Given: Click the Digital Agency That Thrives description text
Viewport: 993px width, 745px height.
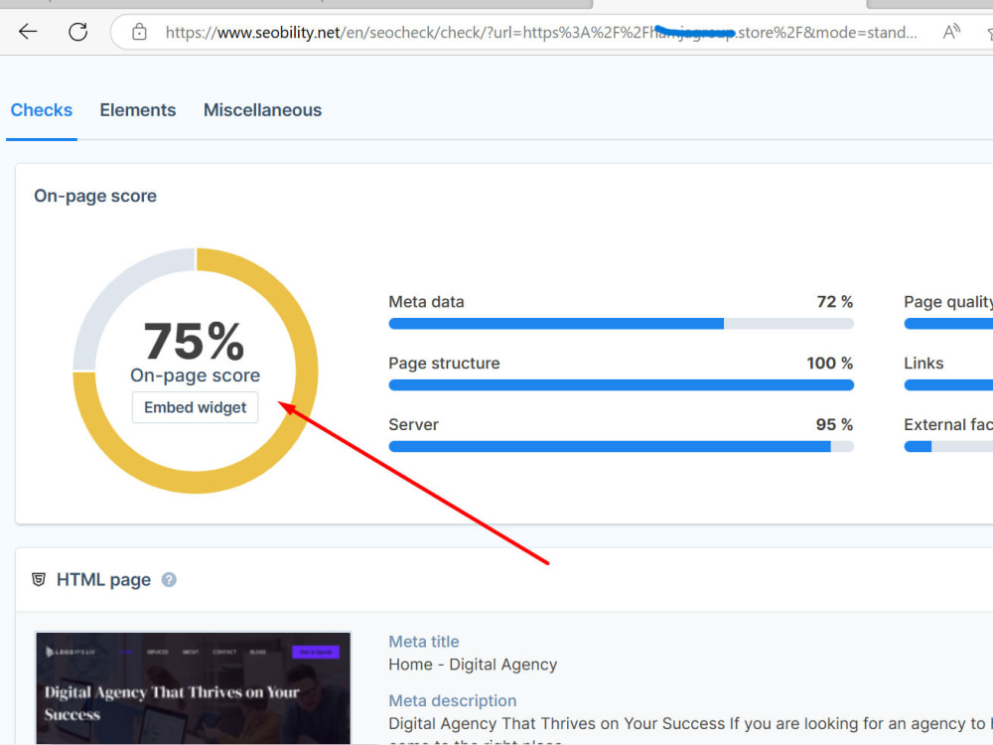Looking at the screenshot, I should 690,723.
